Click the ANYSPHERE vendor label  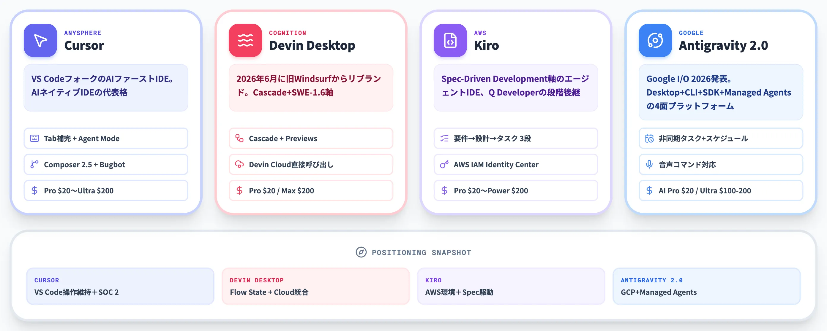[83, 33]
